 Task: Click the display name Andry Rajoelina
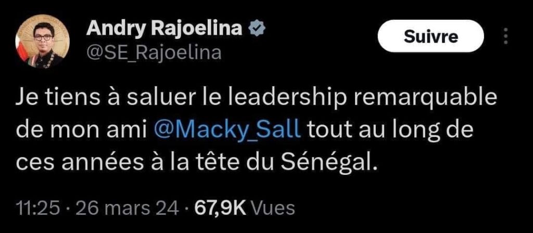166,30
